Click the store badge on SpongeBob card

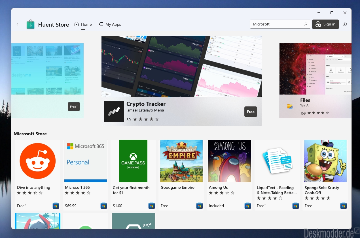click(x=343, y=206)
